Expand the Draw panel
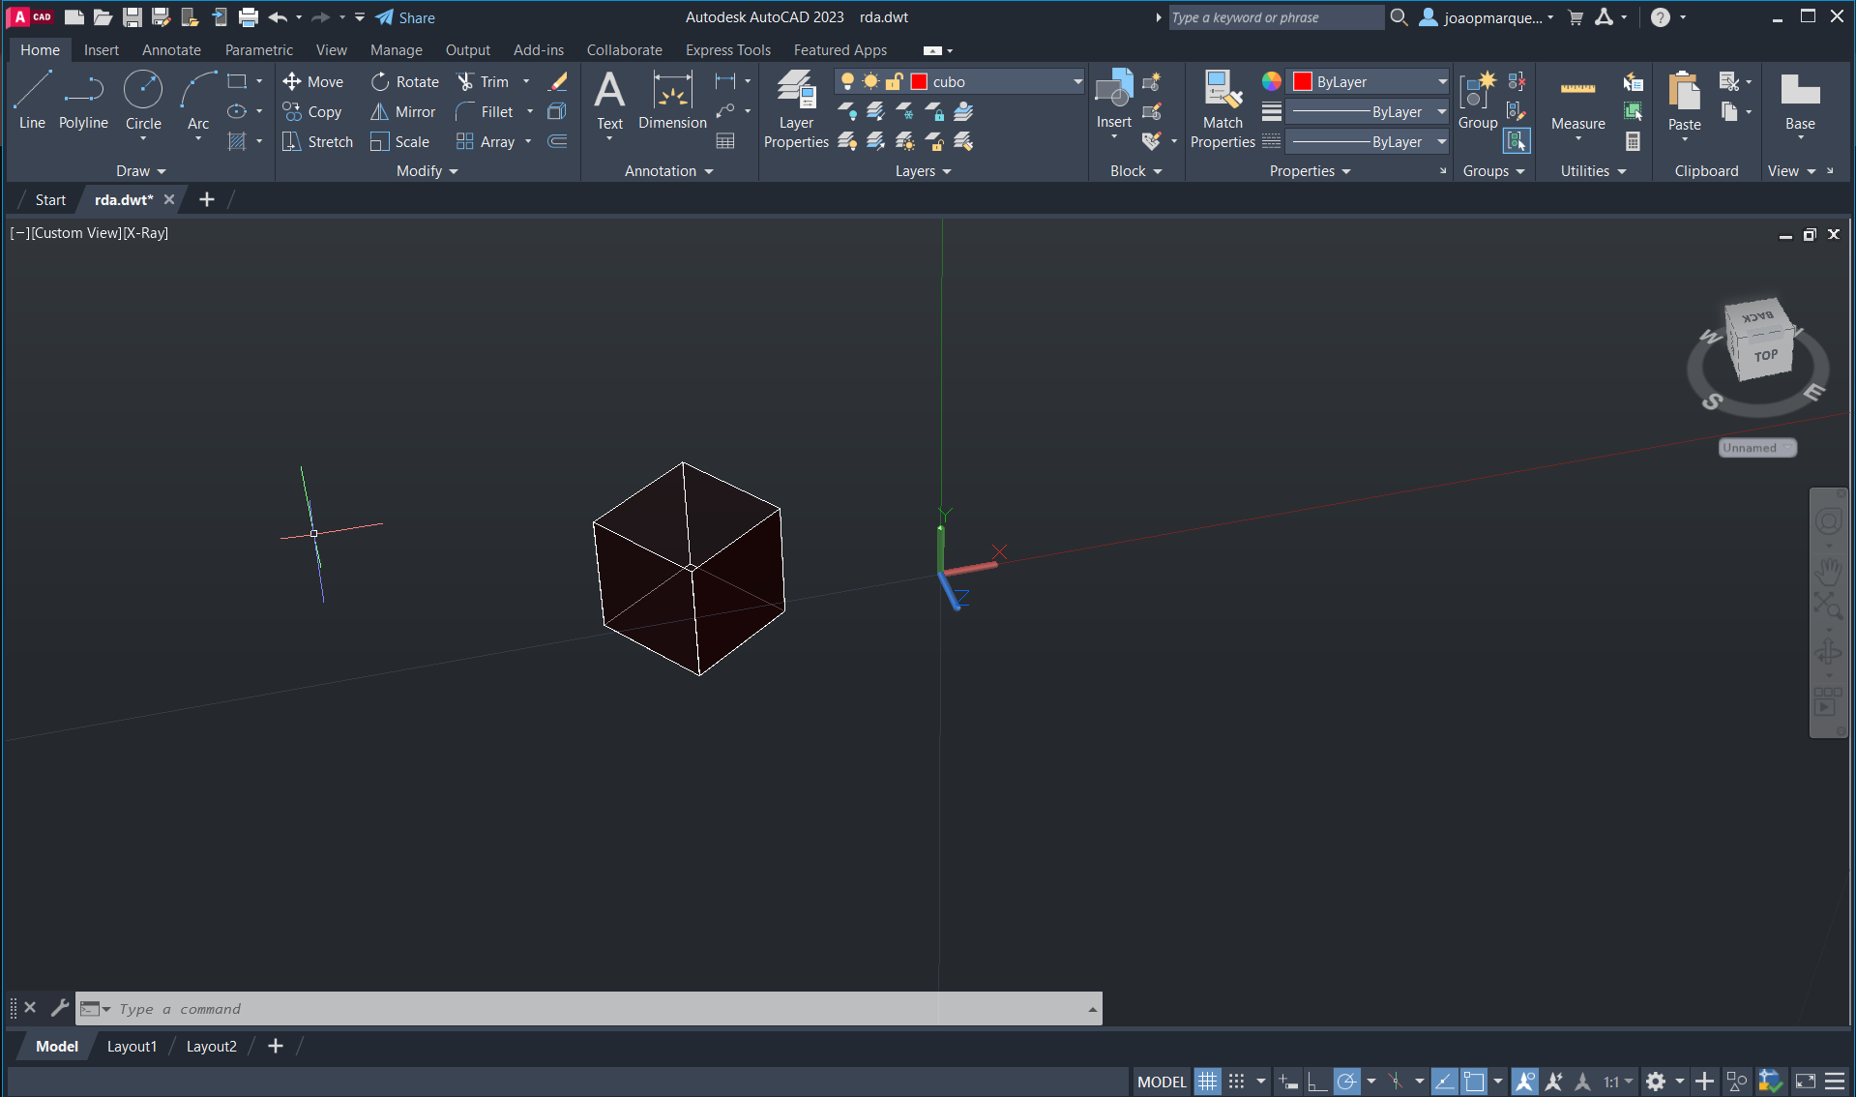Viewport: 1856px width, 1097px height. click(141, 171)
